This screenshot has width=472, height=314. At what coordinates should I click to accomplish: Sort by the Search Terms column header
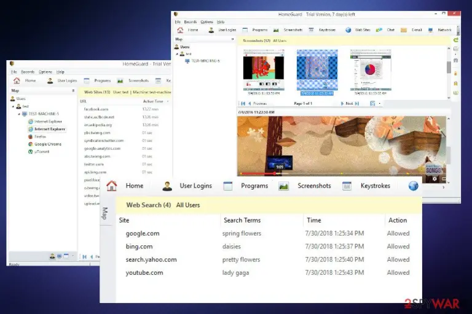tap(242, 220)
